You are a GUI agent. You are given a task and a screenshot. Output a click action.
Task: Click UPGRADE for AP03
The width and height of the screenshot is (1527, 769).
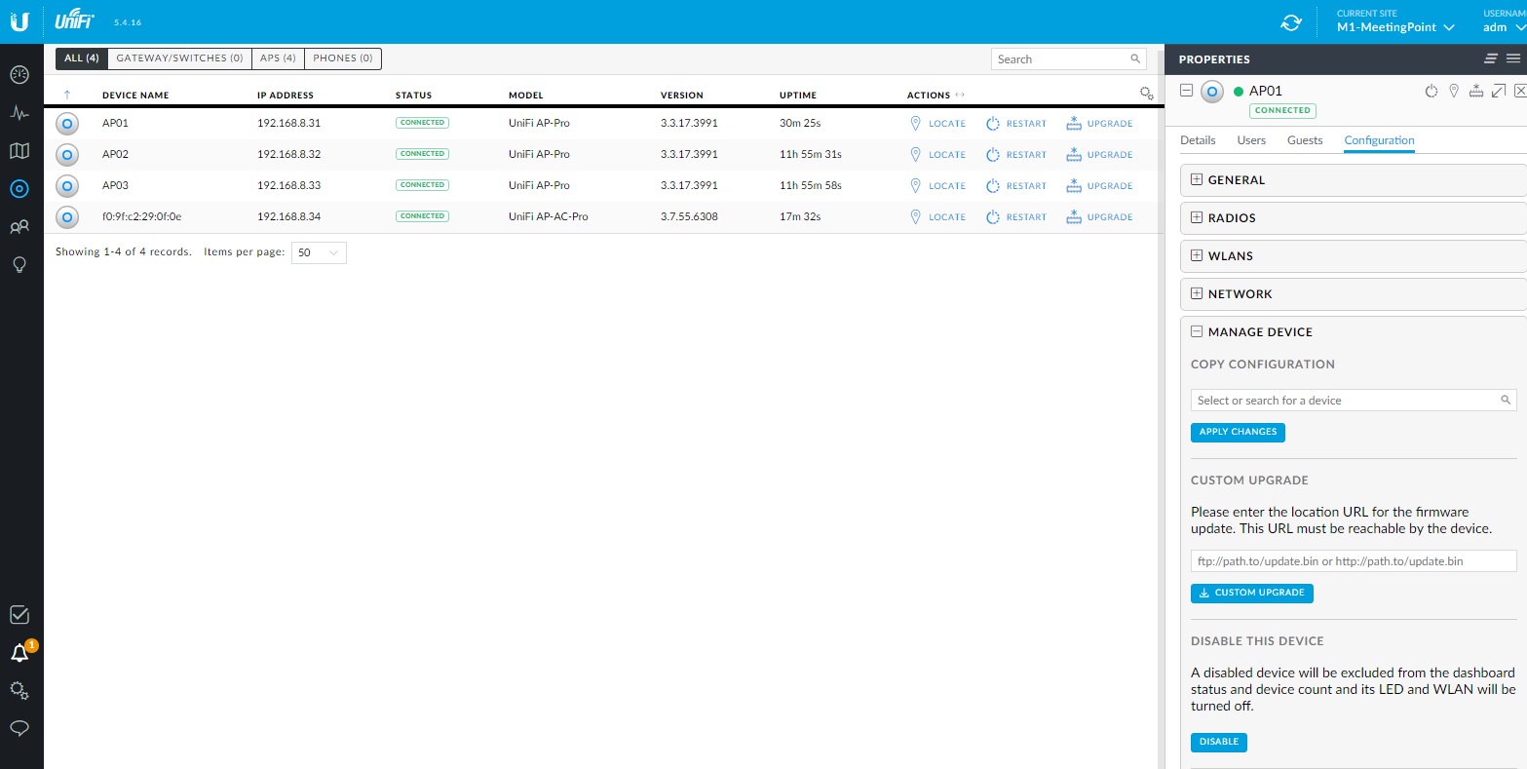click(1099, 186)
